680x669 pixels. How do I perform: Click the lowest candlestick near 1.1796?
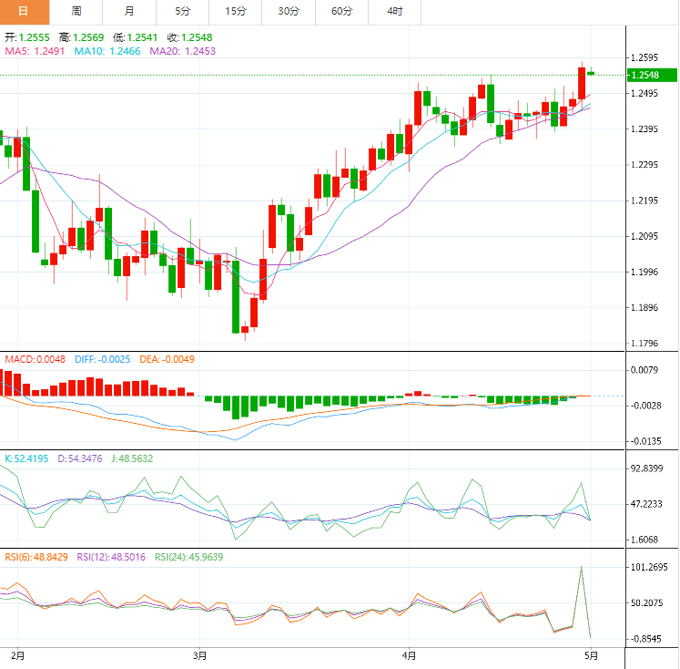tap(245, 330)
